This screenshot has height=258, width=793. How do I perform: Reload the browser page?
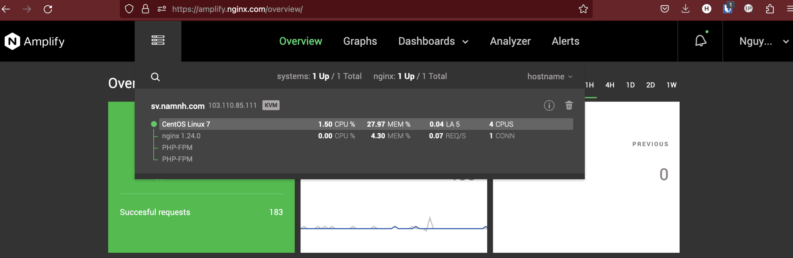[x=48, y=9]
